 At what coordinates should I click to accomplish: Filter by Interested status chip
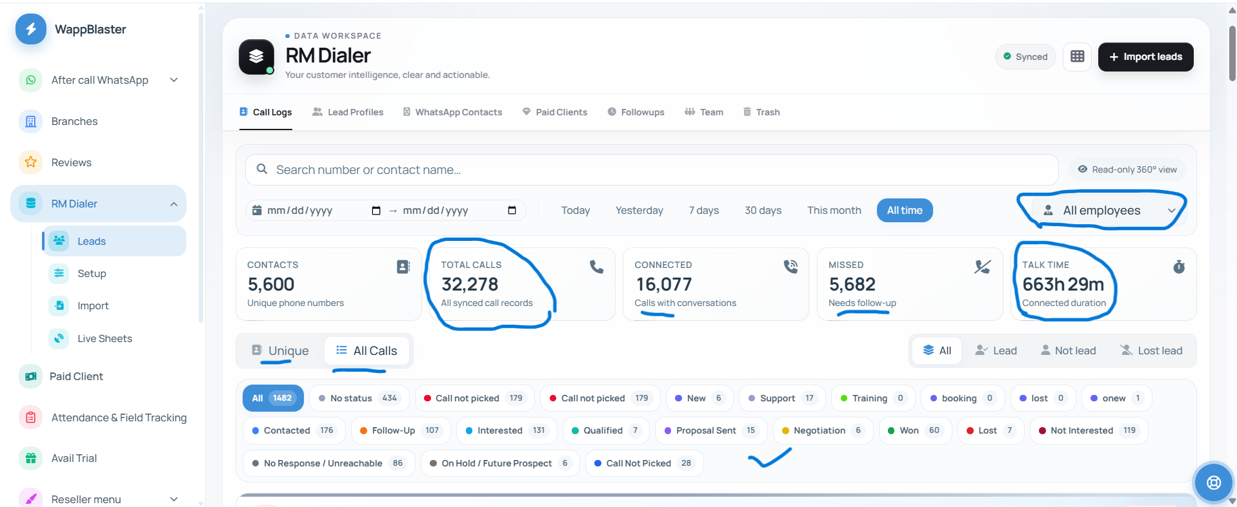pyautogui.click(x=507, y=430)
